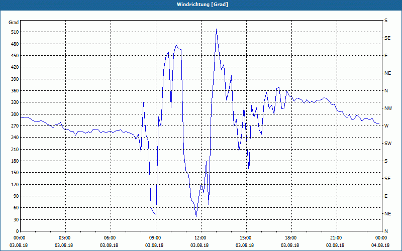Viewport: 402px width, 251px height.
Task: Select the 15:00 time label
Action: (x=246, y=237)
